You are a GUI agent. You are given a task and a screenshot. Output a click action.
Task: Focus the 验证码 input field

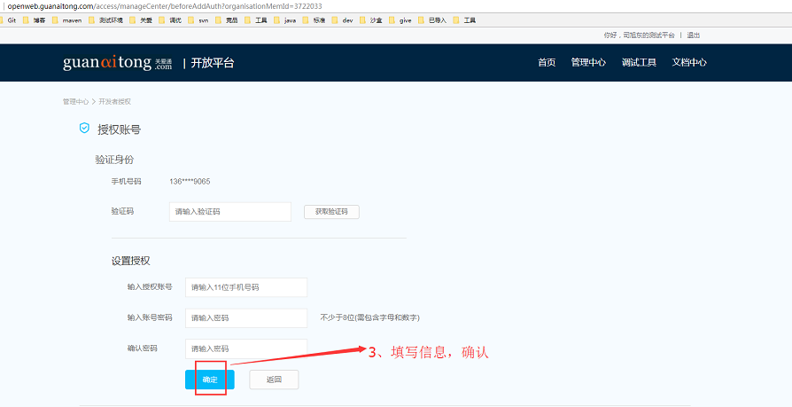coord(230,212)
